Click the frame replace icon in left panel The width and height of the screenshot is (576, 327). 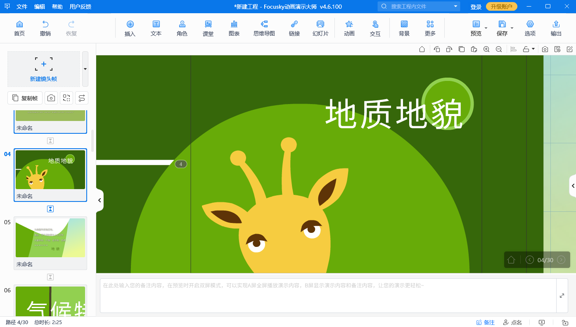(66, 98)
